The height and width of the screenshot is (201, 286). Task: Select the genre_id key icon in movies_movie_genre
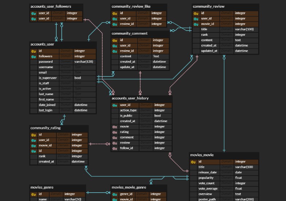(115, 194)
